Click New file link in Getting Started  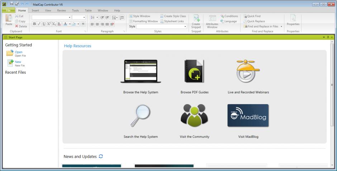tap(18, 62)
